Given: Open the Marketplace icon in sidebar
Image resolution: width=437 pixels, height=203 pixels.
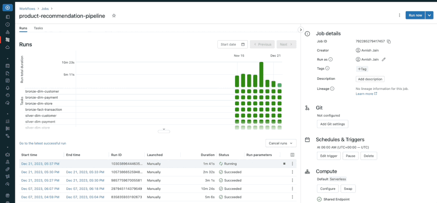Looking at the screenshot, I should click(7, 195).
